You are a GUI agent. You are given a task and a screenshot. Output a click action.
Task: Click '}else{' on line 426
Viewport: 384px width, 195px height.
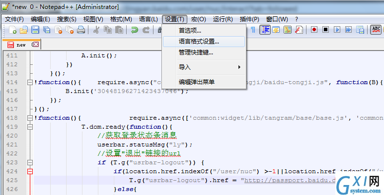point(125,190)
